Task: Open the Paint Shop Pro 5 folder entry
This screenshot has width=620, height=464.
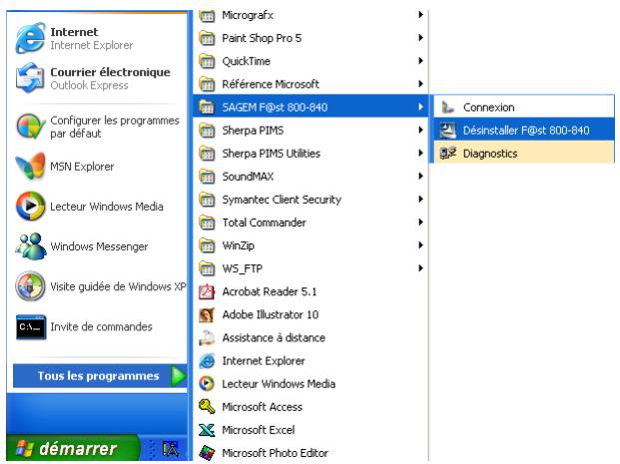Action: pos(310,38)
